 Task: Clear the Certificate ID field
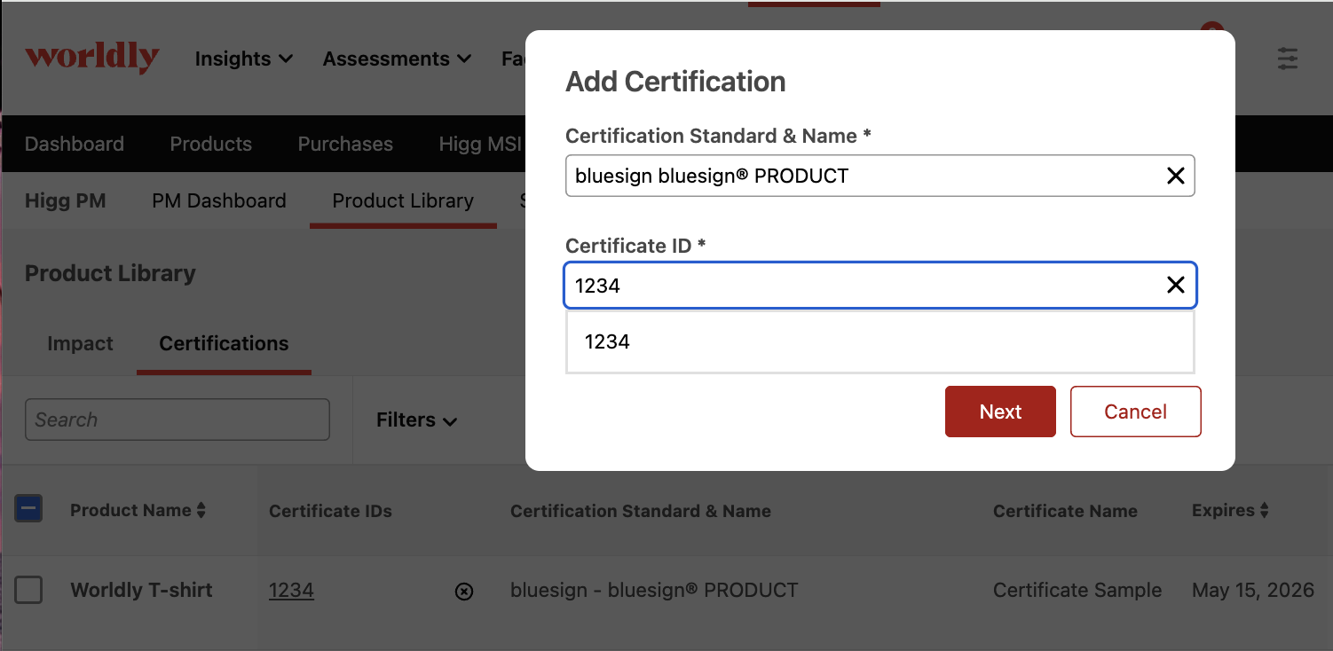click(x=1175, y=285)
